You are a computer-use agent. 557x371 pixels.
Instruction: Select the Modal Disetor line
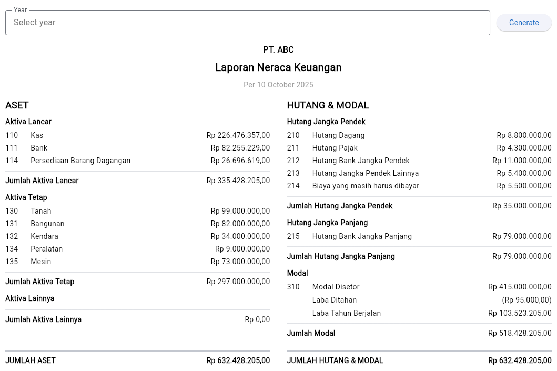click(x=336, y=287)
